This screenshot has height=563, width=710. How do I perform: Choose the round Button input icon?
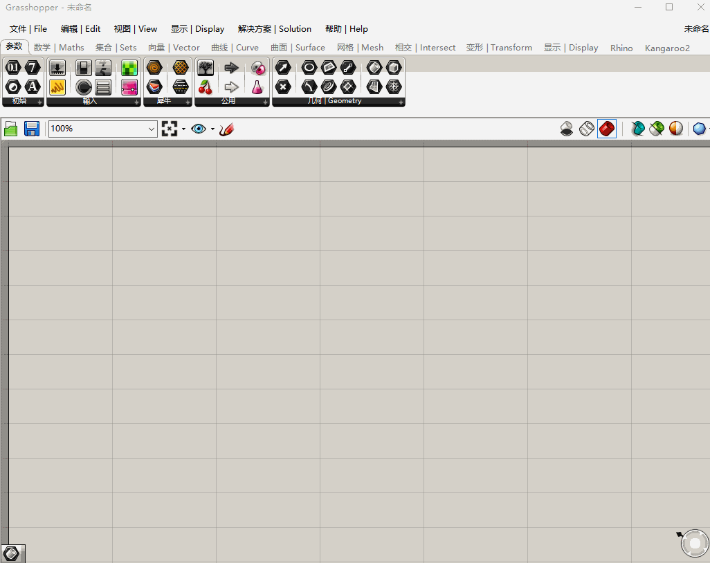tap(83, 87)
